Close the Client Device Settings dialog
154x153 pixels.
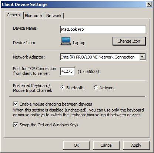(149, 4)
